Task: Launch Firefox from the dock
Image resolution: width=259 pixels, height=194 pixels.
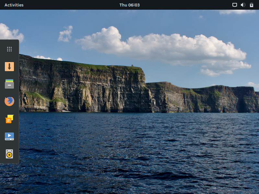Action: [x=9, y=102]
